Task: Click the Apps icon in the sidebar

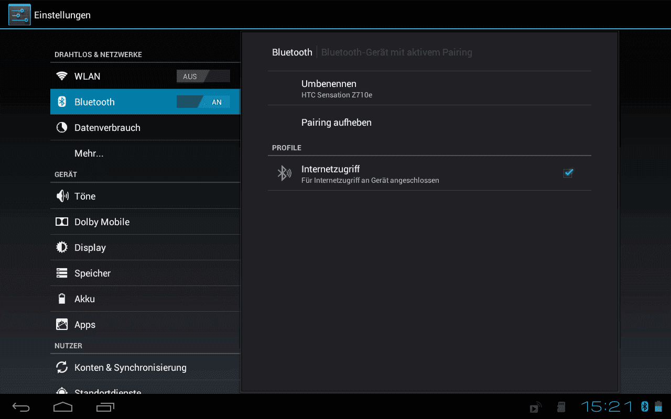Action: click(x=62, y=325)
